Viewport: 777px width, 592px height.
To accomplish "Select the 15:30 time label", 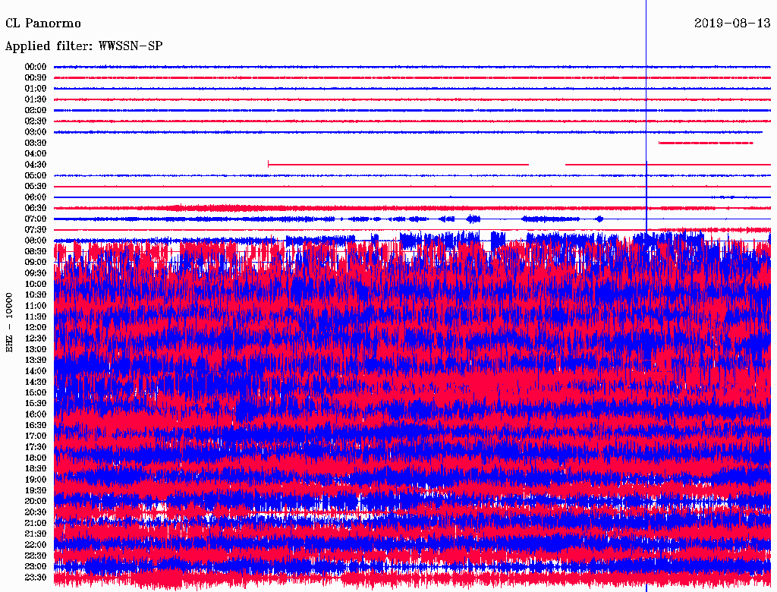I will (x=36, y=404).
